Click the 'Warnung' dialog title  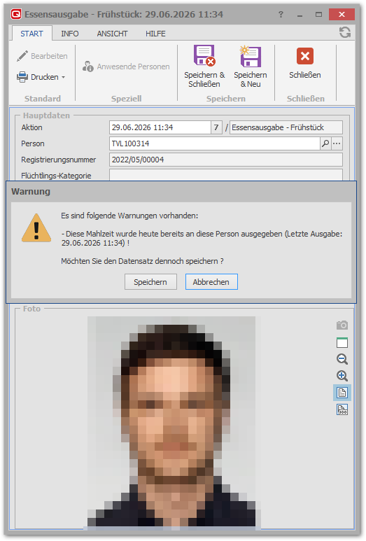[31, 192]
